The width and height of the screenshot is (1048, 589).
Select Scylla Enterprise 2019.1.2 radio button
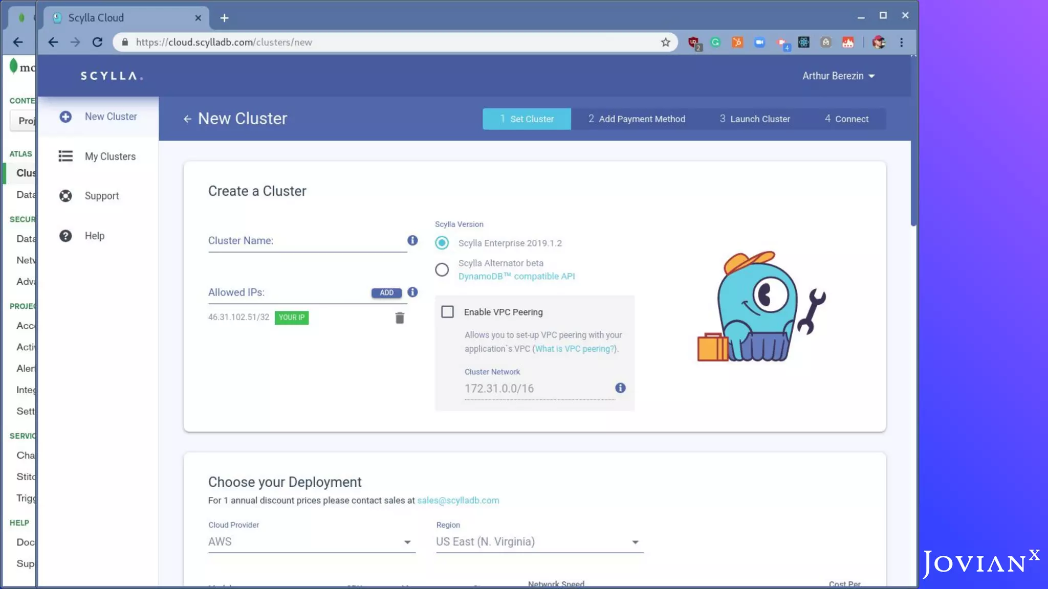tap(442, 243)
